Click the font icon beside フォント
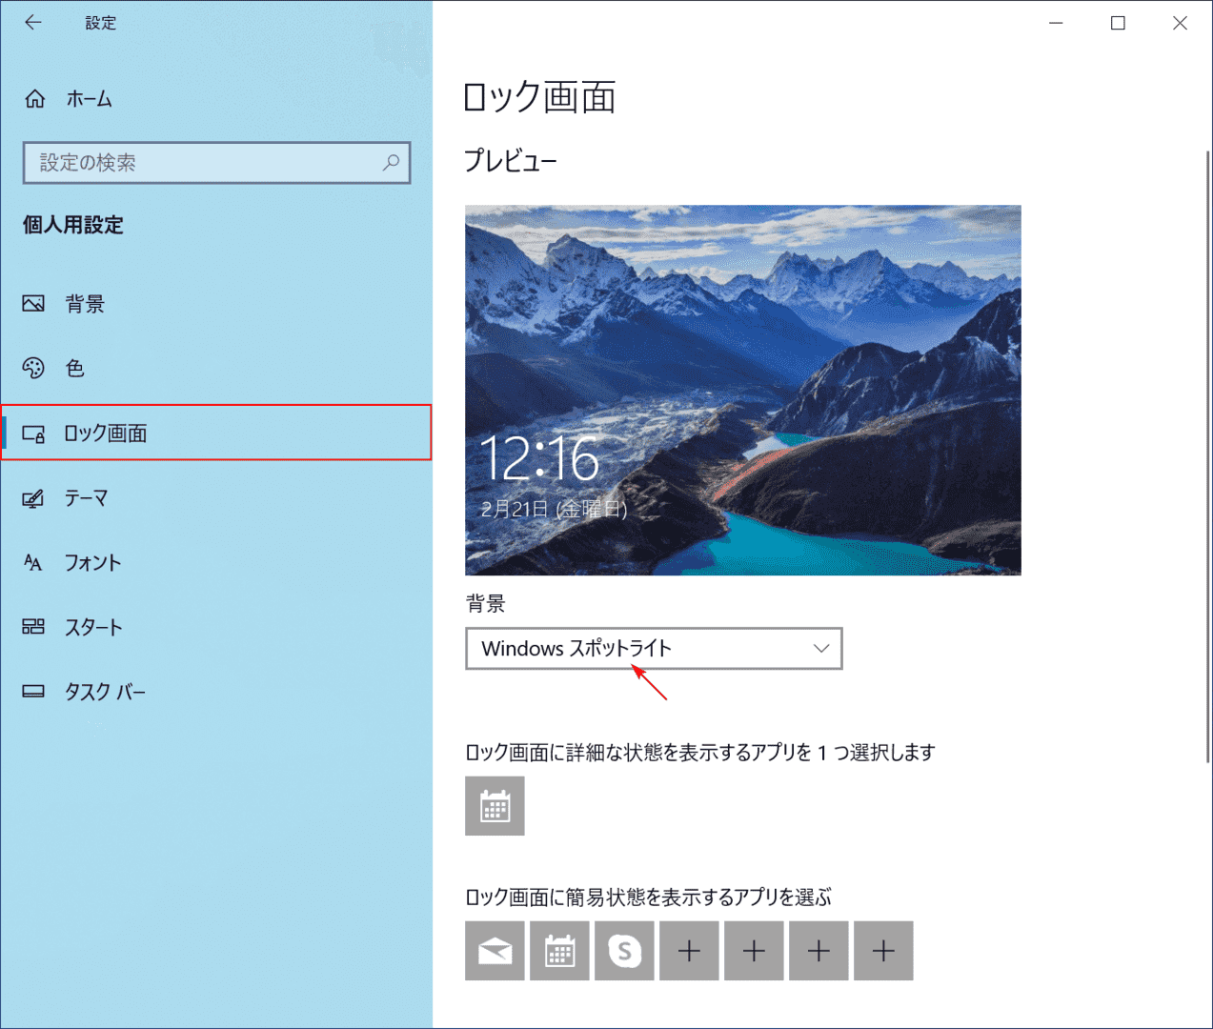 tap(33, 563)
